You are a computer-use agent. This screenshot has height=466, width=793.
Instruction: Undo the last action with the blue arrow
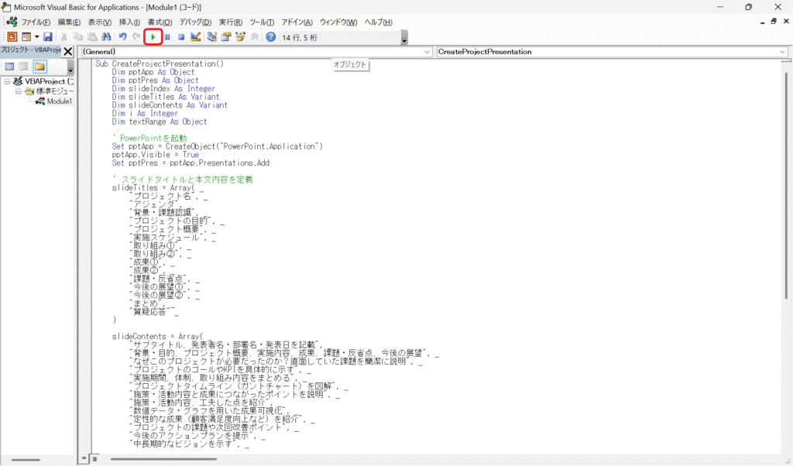pos(122,37)
